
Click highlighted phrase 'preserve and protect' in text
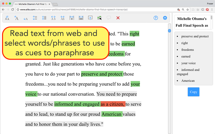(102, 74)
